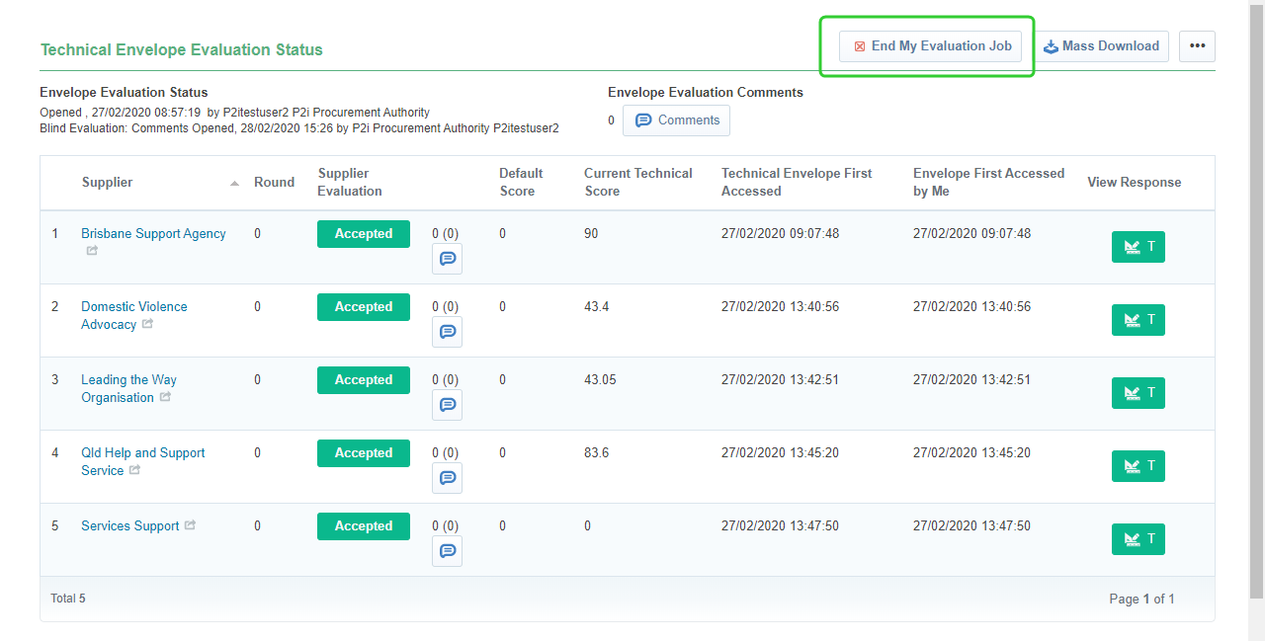
Task: Open external link icon beside Services Support
Action: (190, 525)
